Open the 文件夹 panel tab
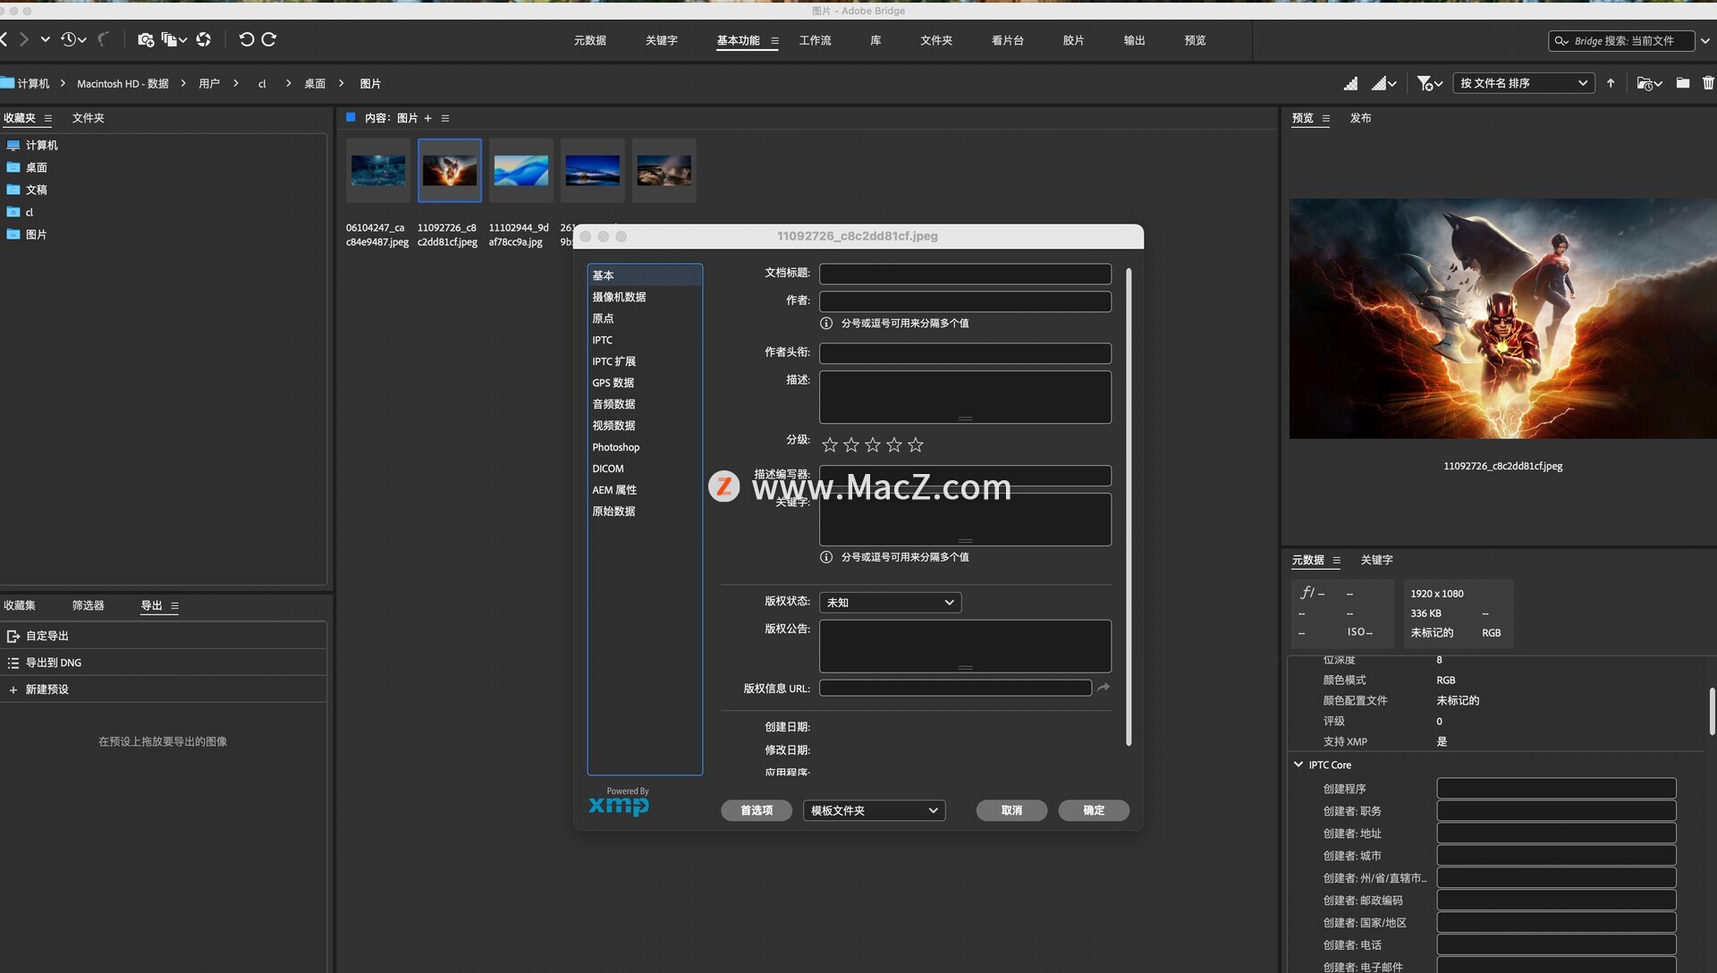The width and height of the screenshot is (1717, 973). click(88, 118)
